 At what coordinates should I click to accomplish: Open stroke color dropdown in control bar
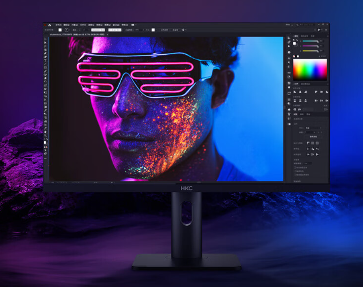point(70,30)
